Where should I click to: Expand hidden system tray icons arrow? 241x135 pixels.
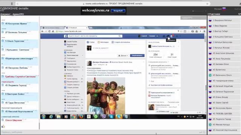182,117
